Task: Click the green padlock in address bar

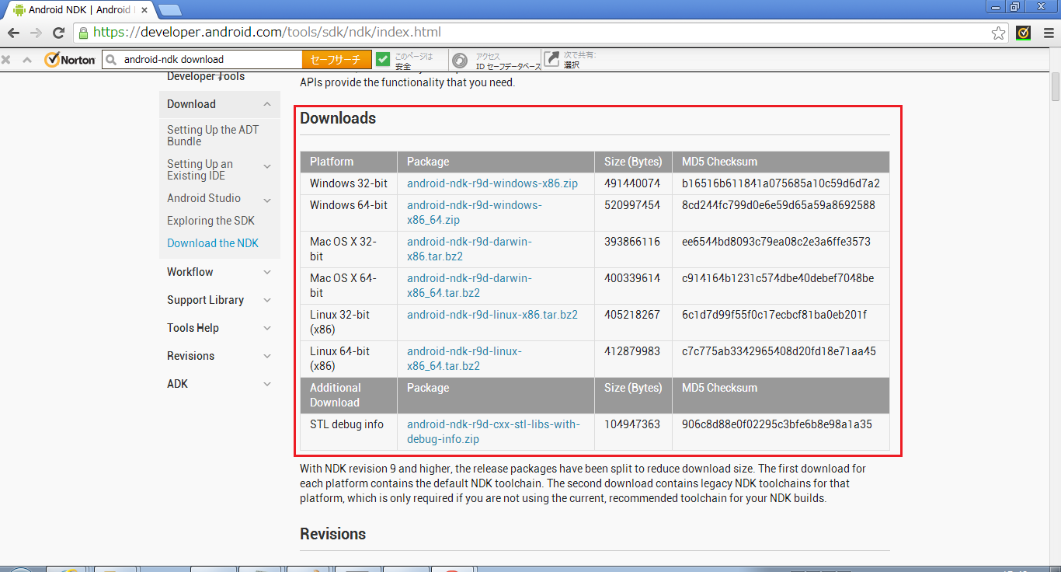Action: click(x=83, y=33)
